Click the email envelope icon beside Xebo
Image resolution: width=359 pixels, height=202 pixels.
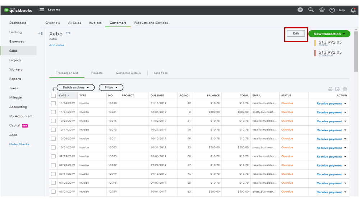click(68, 33)
